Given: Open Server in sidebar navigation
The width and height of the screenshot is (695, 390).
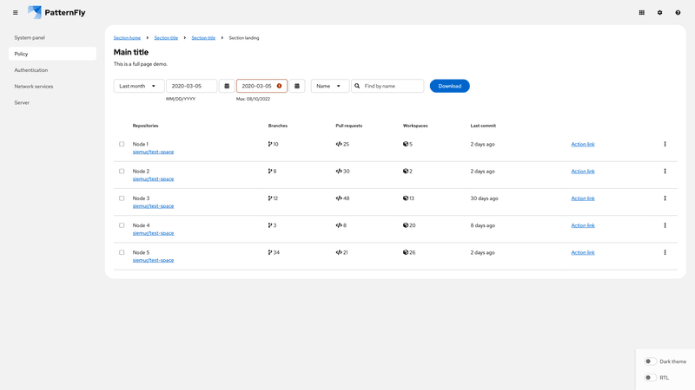Looking at the screenshot, I should click(52, 102).
